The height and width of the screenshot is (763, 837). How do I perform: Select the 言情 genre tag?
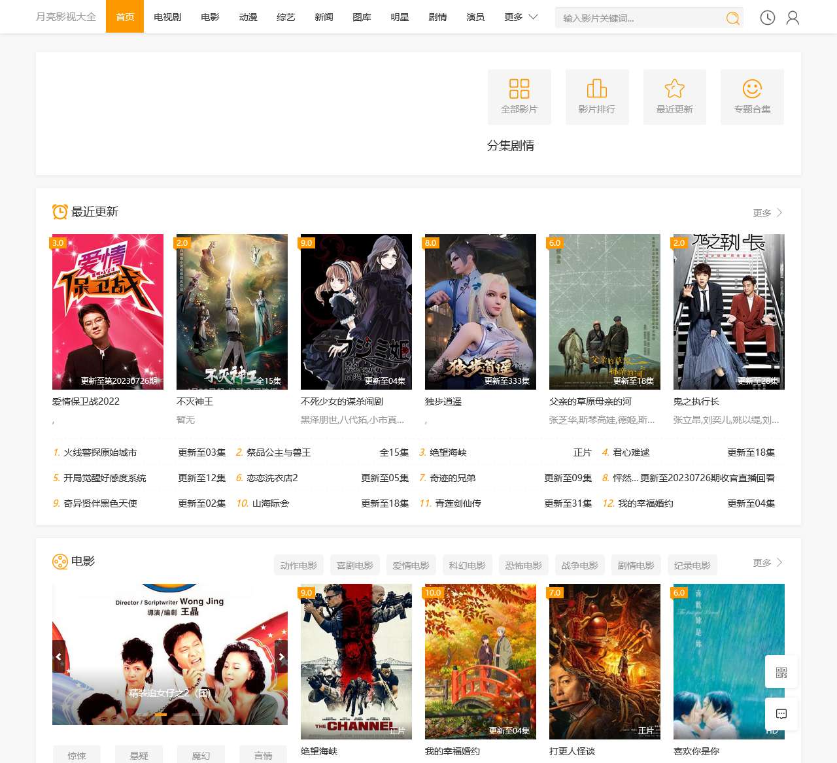(x=263, y=755)
